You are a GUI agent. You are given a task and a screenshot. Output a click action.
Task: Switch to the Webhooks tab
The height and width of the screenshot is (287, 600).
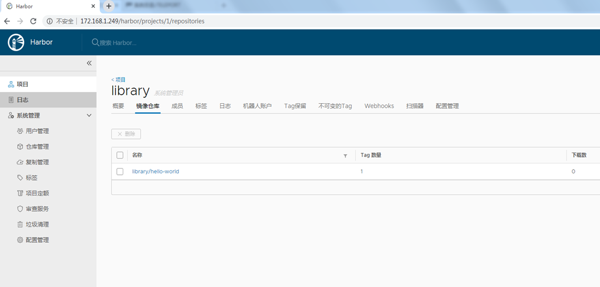click(379, 106)
